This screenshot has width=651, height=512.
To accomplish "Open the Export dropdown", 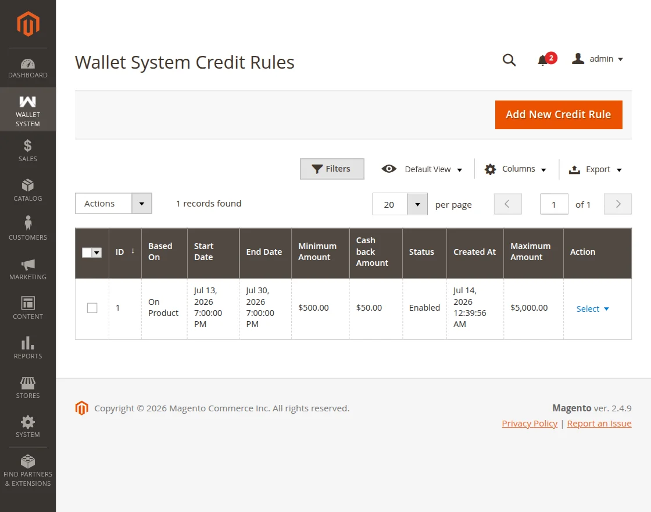I will 595,169.
